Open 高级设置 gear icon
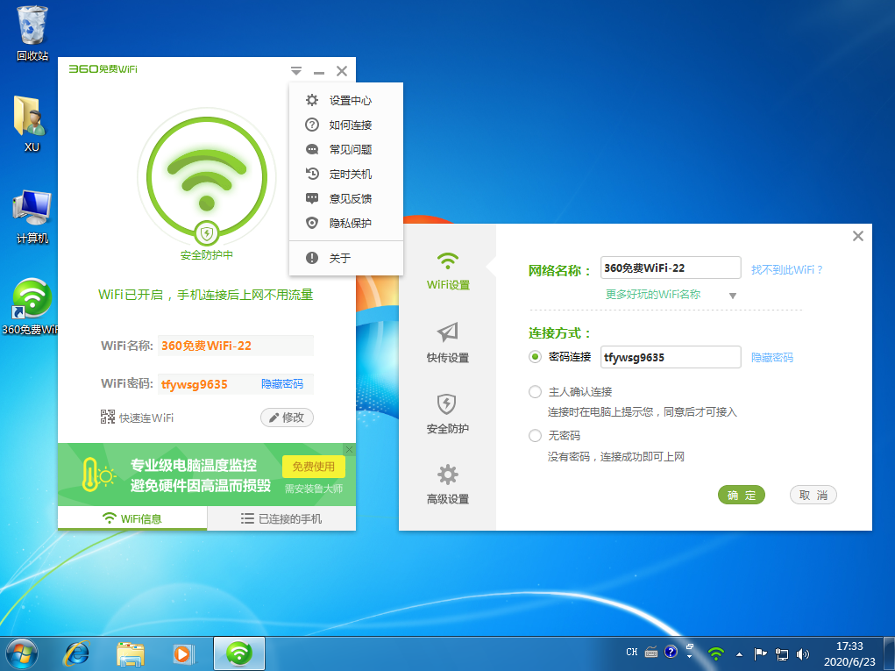This screenshot has width=895, height=671. coord(448,475)
